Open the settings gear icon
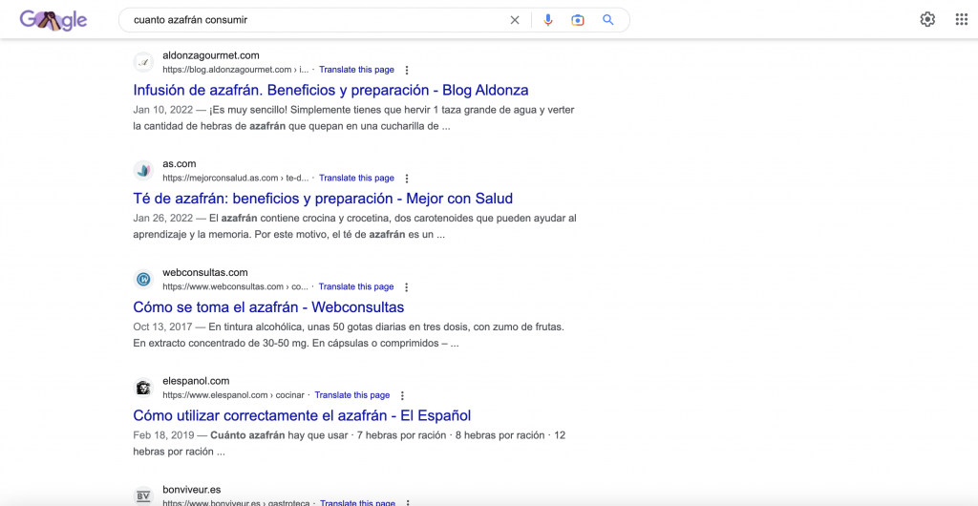This screenshot has width=978, height=506. click(x=927, y=19)
